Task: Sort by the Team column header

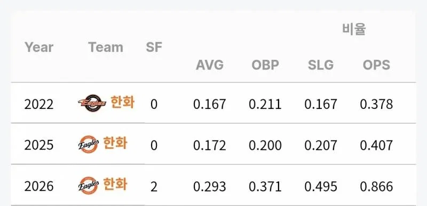Action: click(x=106, y=47)
